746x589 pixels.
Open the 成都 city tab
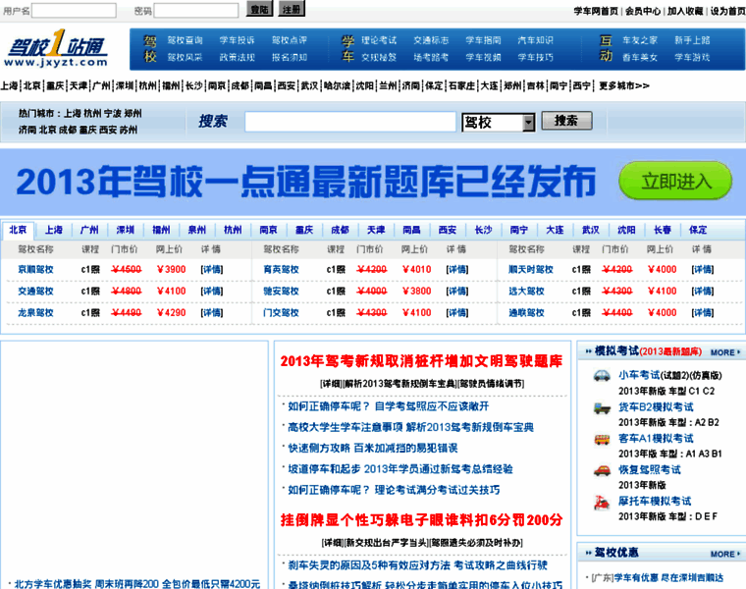point(340,230)
